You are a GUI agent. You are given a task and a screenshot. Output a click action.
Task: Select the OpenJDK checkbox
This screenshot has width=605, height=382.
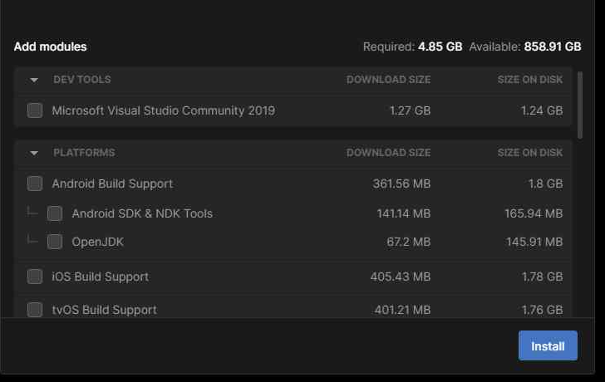[55, 242]
